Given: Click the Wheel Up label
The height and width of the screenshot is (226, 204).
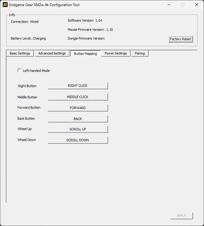Looking at the screenshot, I should tap(24, 129).
